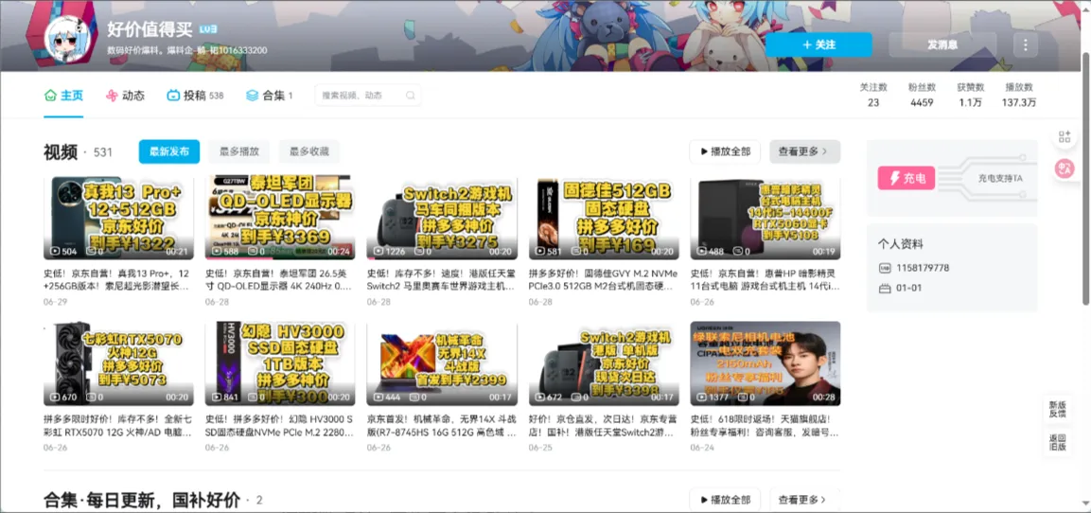Viewport: 1091px width, 513px height.
Task: Click the username 好价值得买
Action: tap(149, 29)
